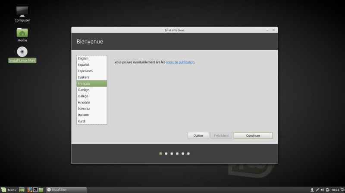Select Hrvatski in the language list
The image size is (345, 193).
tap(92, 102)
